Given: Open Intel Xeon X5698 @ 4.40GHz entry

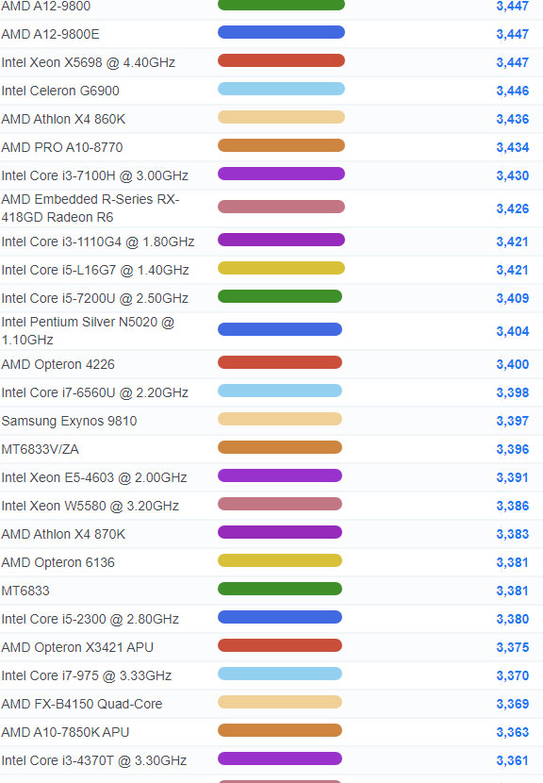Looking at the screenshot, I should 89,62.
